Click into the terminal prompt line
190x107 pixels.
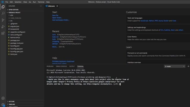(x=84, y=84)
